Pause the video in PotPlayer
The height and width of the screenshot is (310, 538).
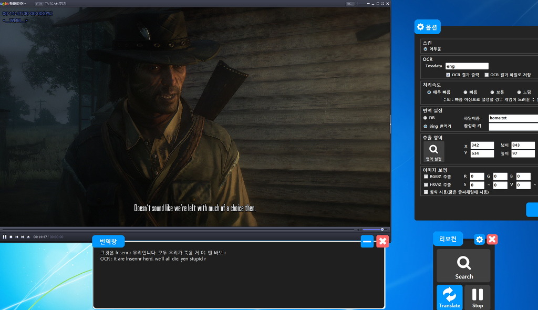5,237
